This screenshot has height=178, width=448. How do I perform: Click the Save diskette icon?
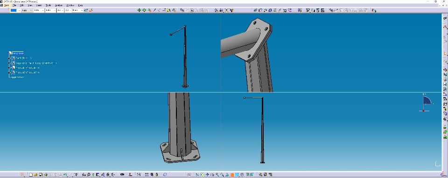41,175
